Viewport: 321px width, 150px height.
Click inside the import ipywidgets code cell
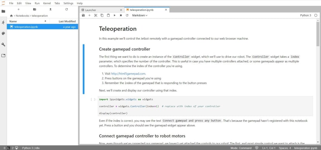tap(205, 106)
